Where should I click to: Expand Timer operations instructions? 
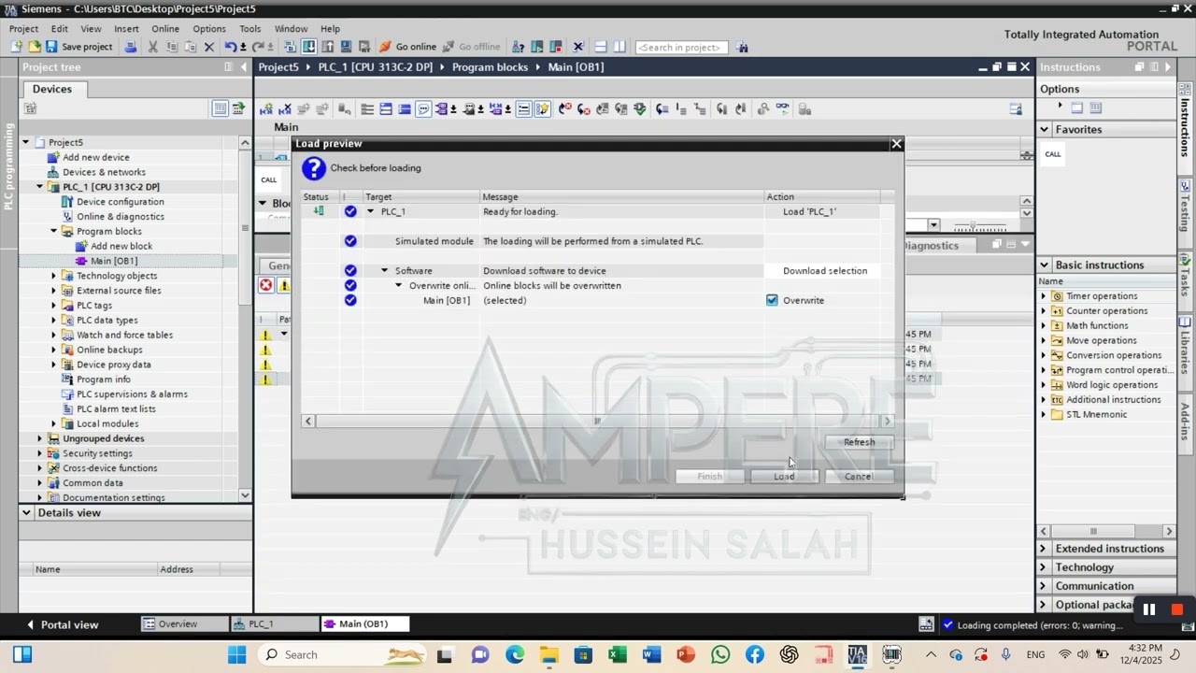click(x=1044, y=296)
